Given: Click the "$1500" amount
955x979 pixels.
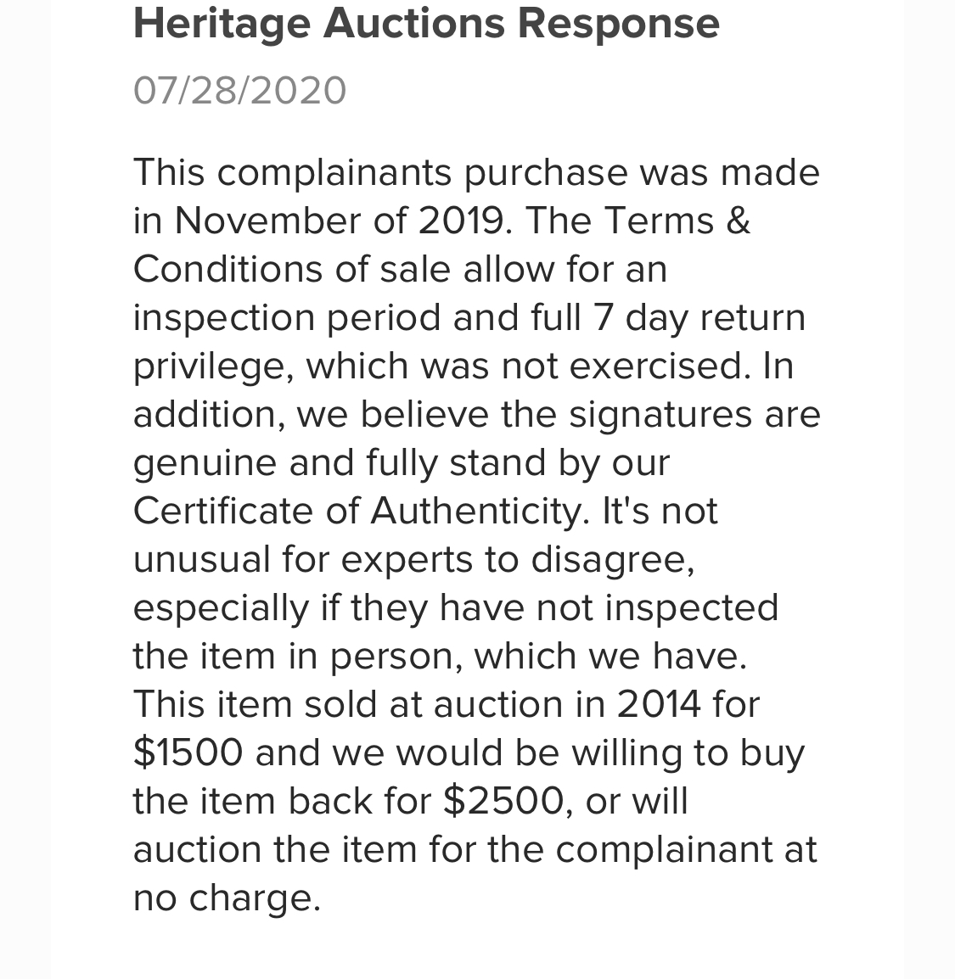Looking at the screenshot, I should 188,752.
